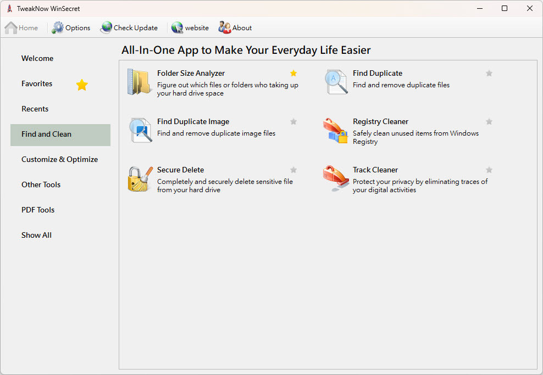Viewport: 543px width, 375px height.
Task: Select PDF Tools in sidebar
Action: 38,210
